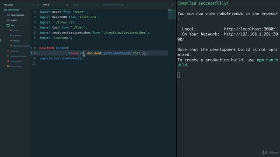Image resolution: width=280 pixels, height=157 pixels.
Task: Open the .gitignore file
Action: 13,51
